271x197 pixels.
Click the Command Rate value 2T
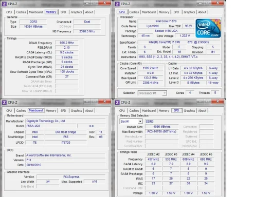click(x=67, y=76)
